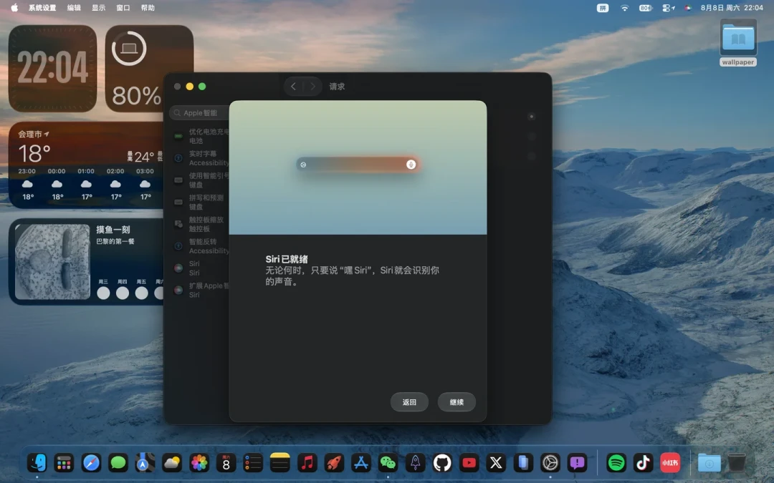
Task: Open GitHub Desktop in the Dock
Action: tap(442, 463)
